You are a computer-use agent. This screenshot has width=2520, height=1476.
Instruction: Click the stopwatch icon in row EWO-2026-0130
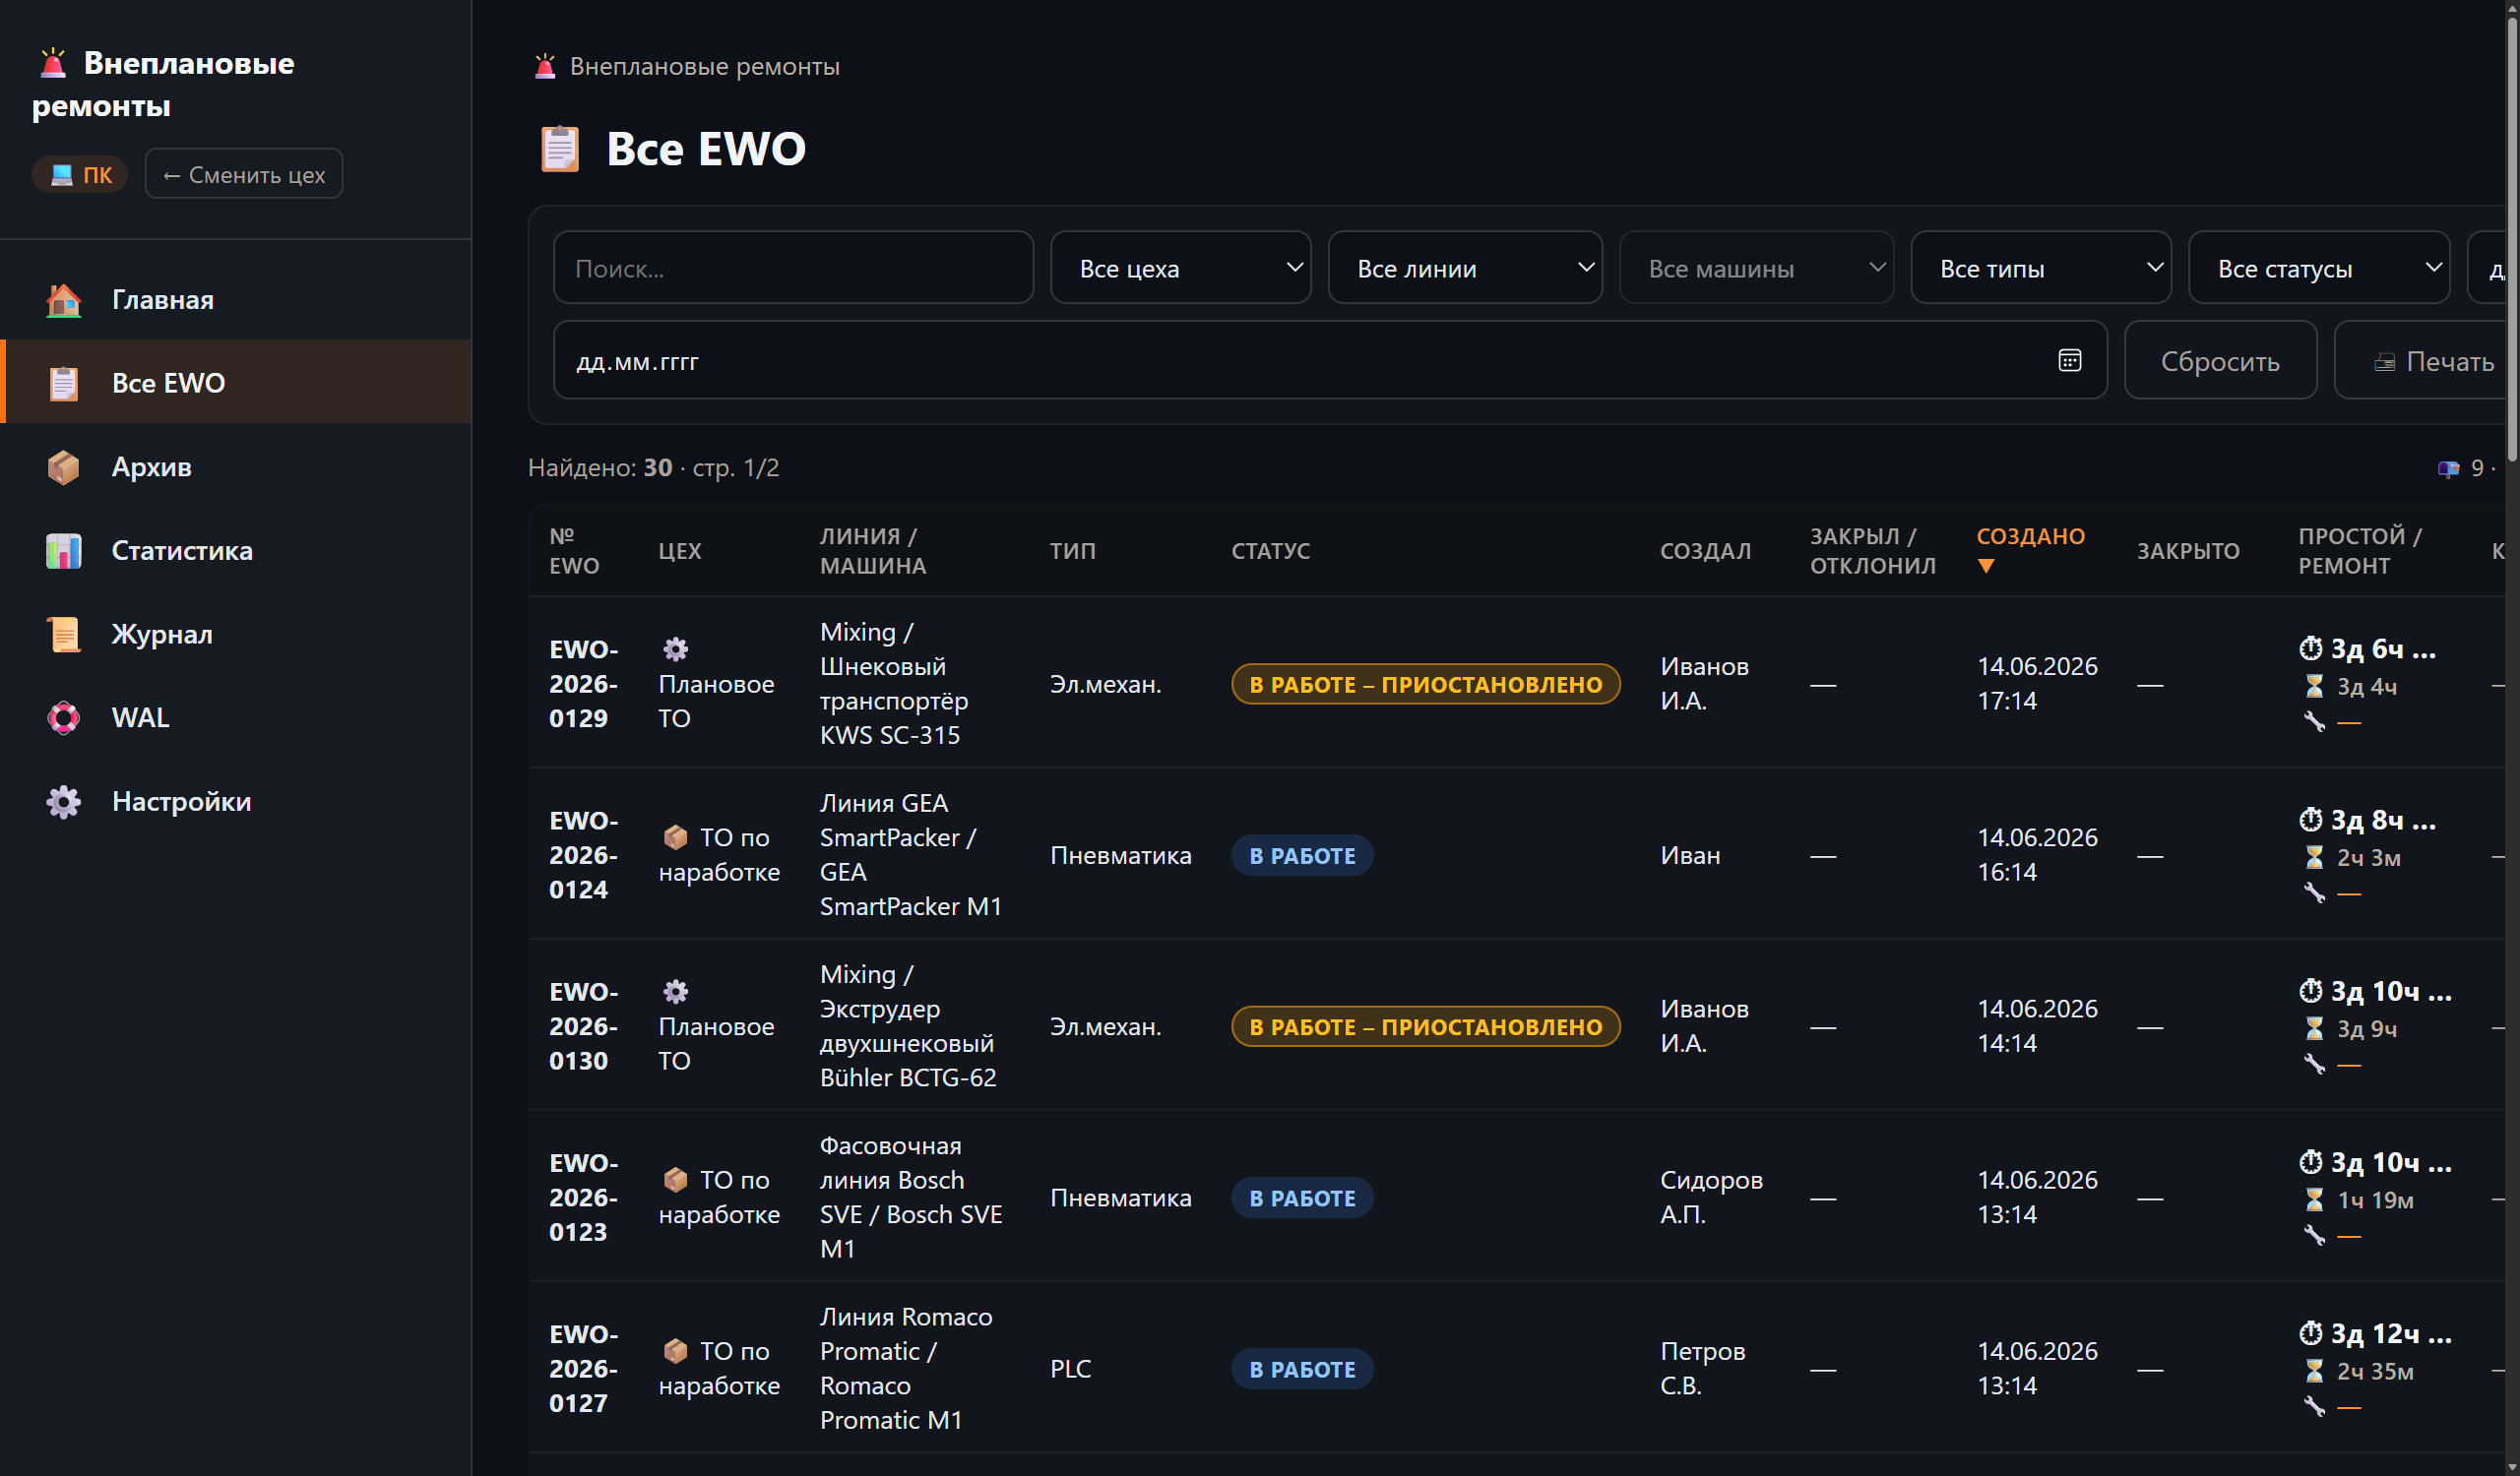[x=2311, y=991]
